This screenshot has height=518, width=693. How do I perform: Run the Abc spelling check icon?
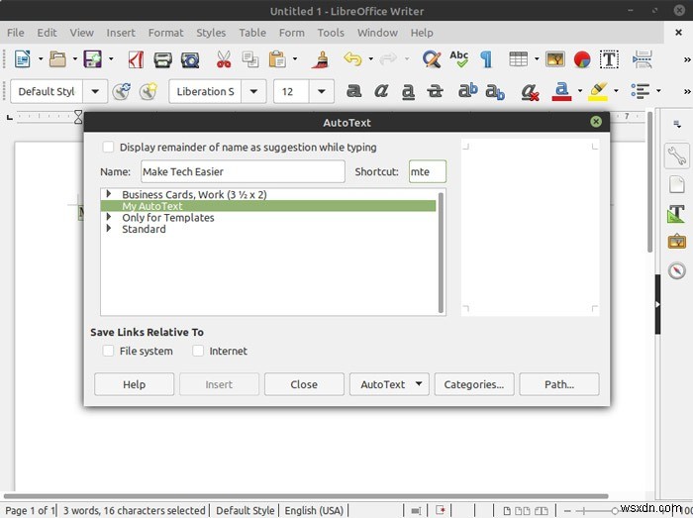click(458, 59)
